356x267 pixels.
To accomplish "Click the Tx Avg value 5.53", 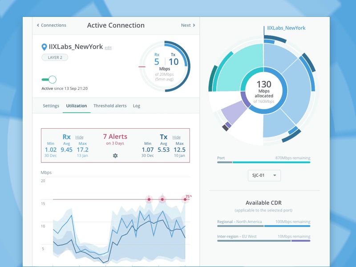I will pyautogui.click(x=163, y=150).
